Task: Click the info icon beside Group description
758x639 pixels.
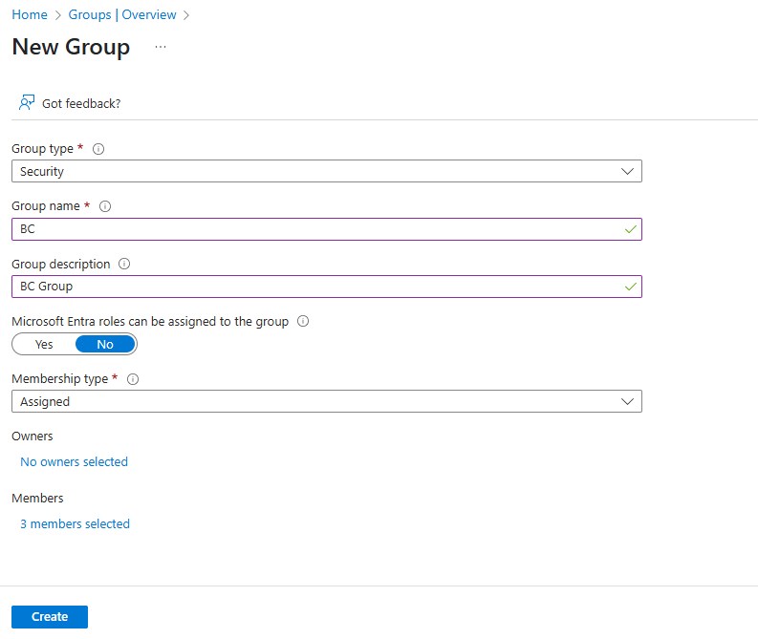Action: point(124,264)
